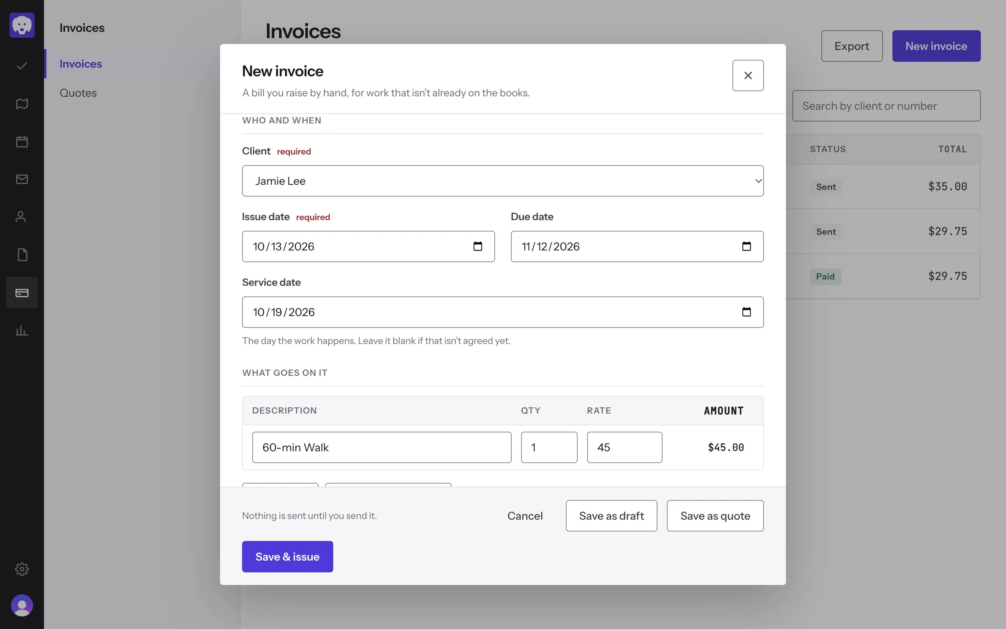Click the Rate field with value 45

point(624,447)
